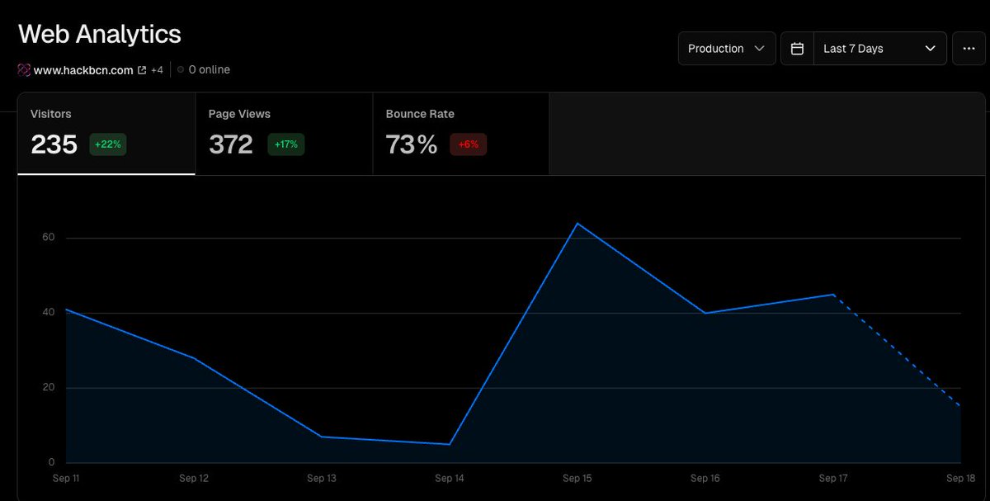990x501 pixels.
Task: Click the Sep 16 axis label
Action: [705, 478]
